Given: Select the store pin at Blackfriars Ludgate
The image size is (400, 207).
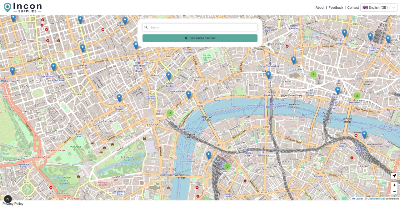Looking at the screenshot, I should (268, 75).
